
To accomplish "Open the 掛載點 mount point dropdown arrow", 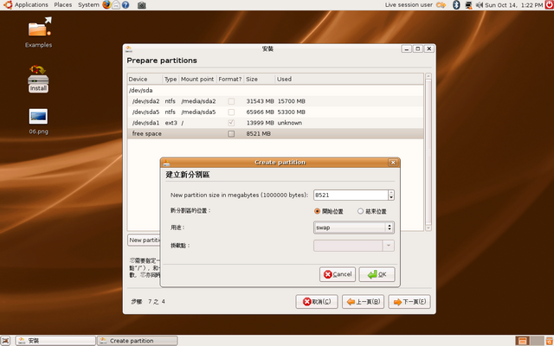I will (x=389, y=246).
